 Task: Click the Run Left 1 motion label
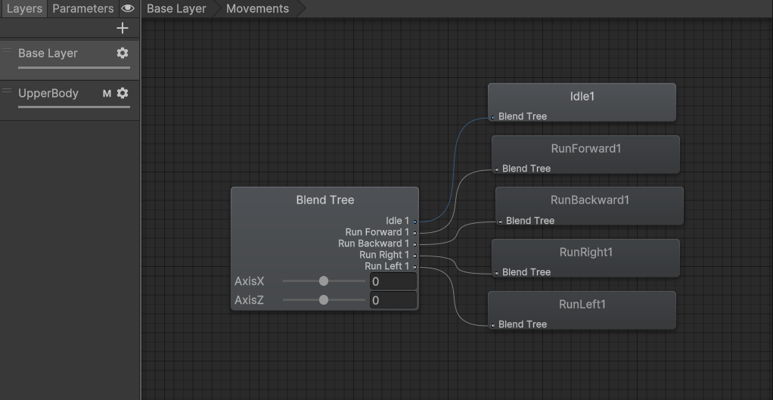(x=387, y=266)
